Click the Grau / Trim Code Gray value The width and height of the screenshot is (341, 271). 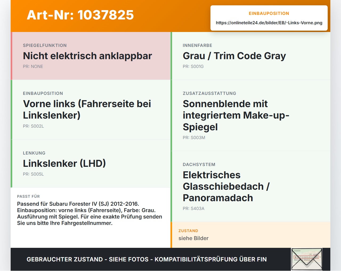pos(234,56)
